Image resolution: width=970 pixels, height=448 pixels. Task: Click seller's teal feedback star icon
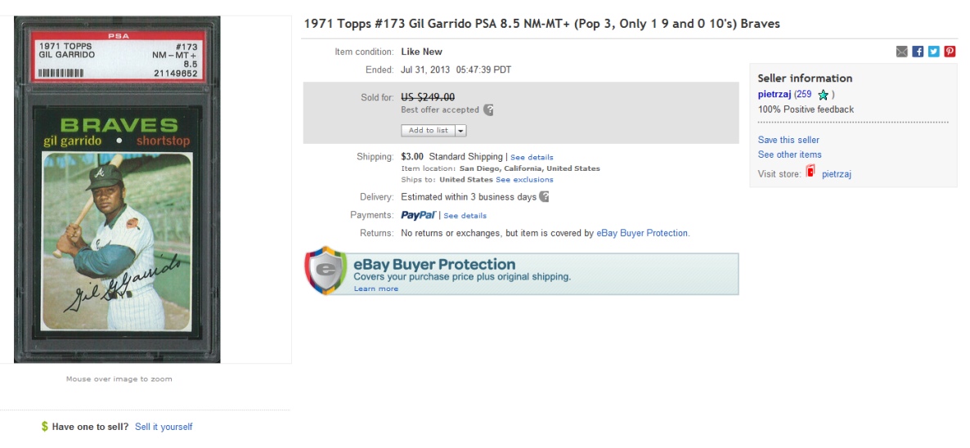(x=823, y=95)
